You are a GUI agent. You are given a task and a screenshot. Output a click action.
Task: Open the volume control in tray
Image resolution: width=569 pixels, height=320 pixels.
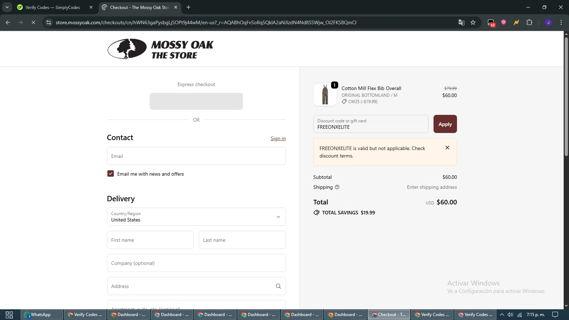(511, 315)
